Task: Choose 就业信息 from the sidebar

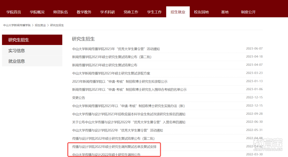Action: click(x=32, y=61)
